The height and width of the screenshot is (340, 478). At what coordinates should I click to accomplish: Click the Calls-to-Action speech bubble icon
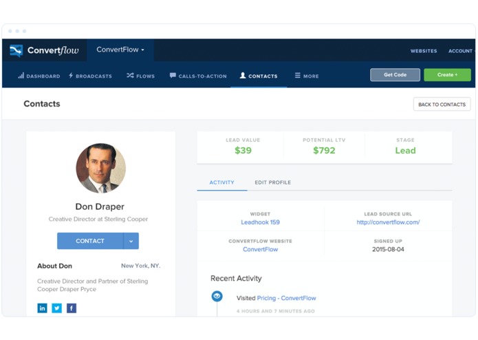[x=173, y=75]
